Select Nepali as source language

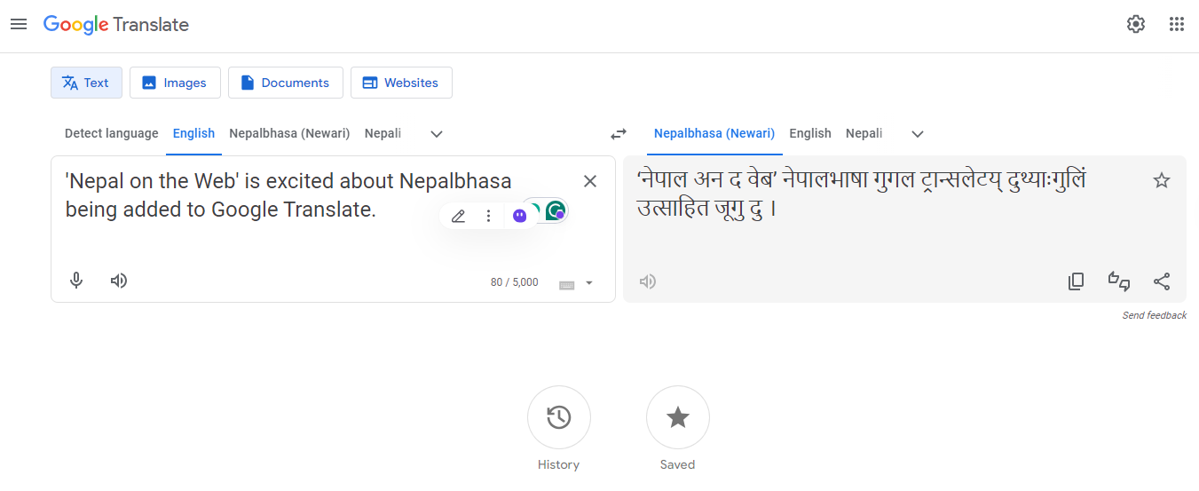coord(383,133)
